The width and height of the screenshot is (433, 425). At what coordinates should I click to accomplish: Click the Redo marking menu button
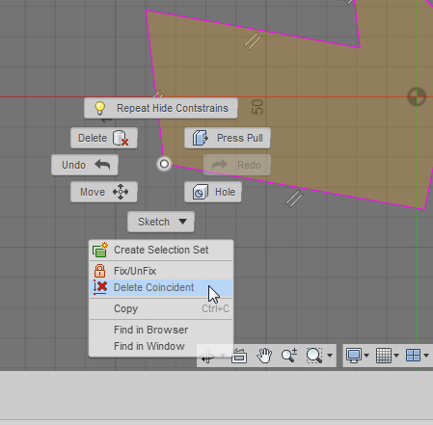pyautogui.click(x=237, y=165)
